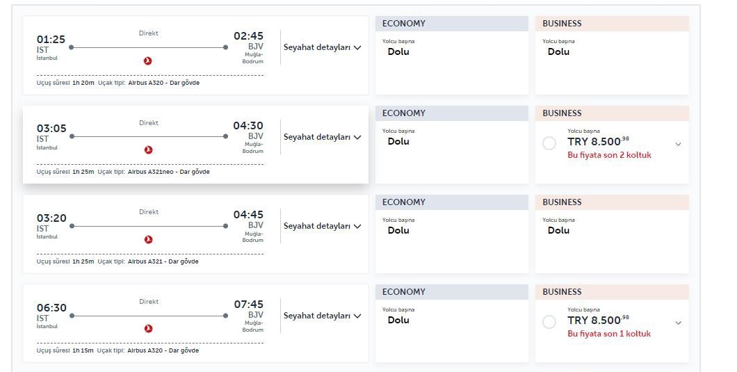
Task: Click Turkish Airlines logo on 01:25 flight
Action: (147, 61)
